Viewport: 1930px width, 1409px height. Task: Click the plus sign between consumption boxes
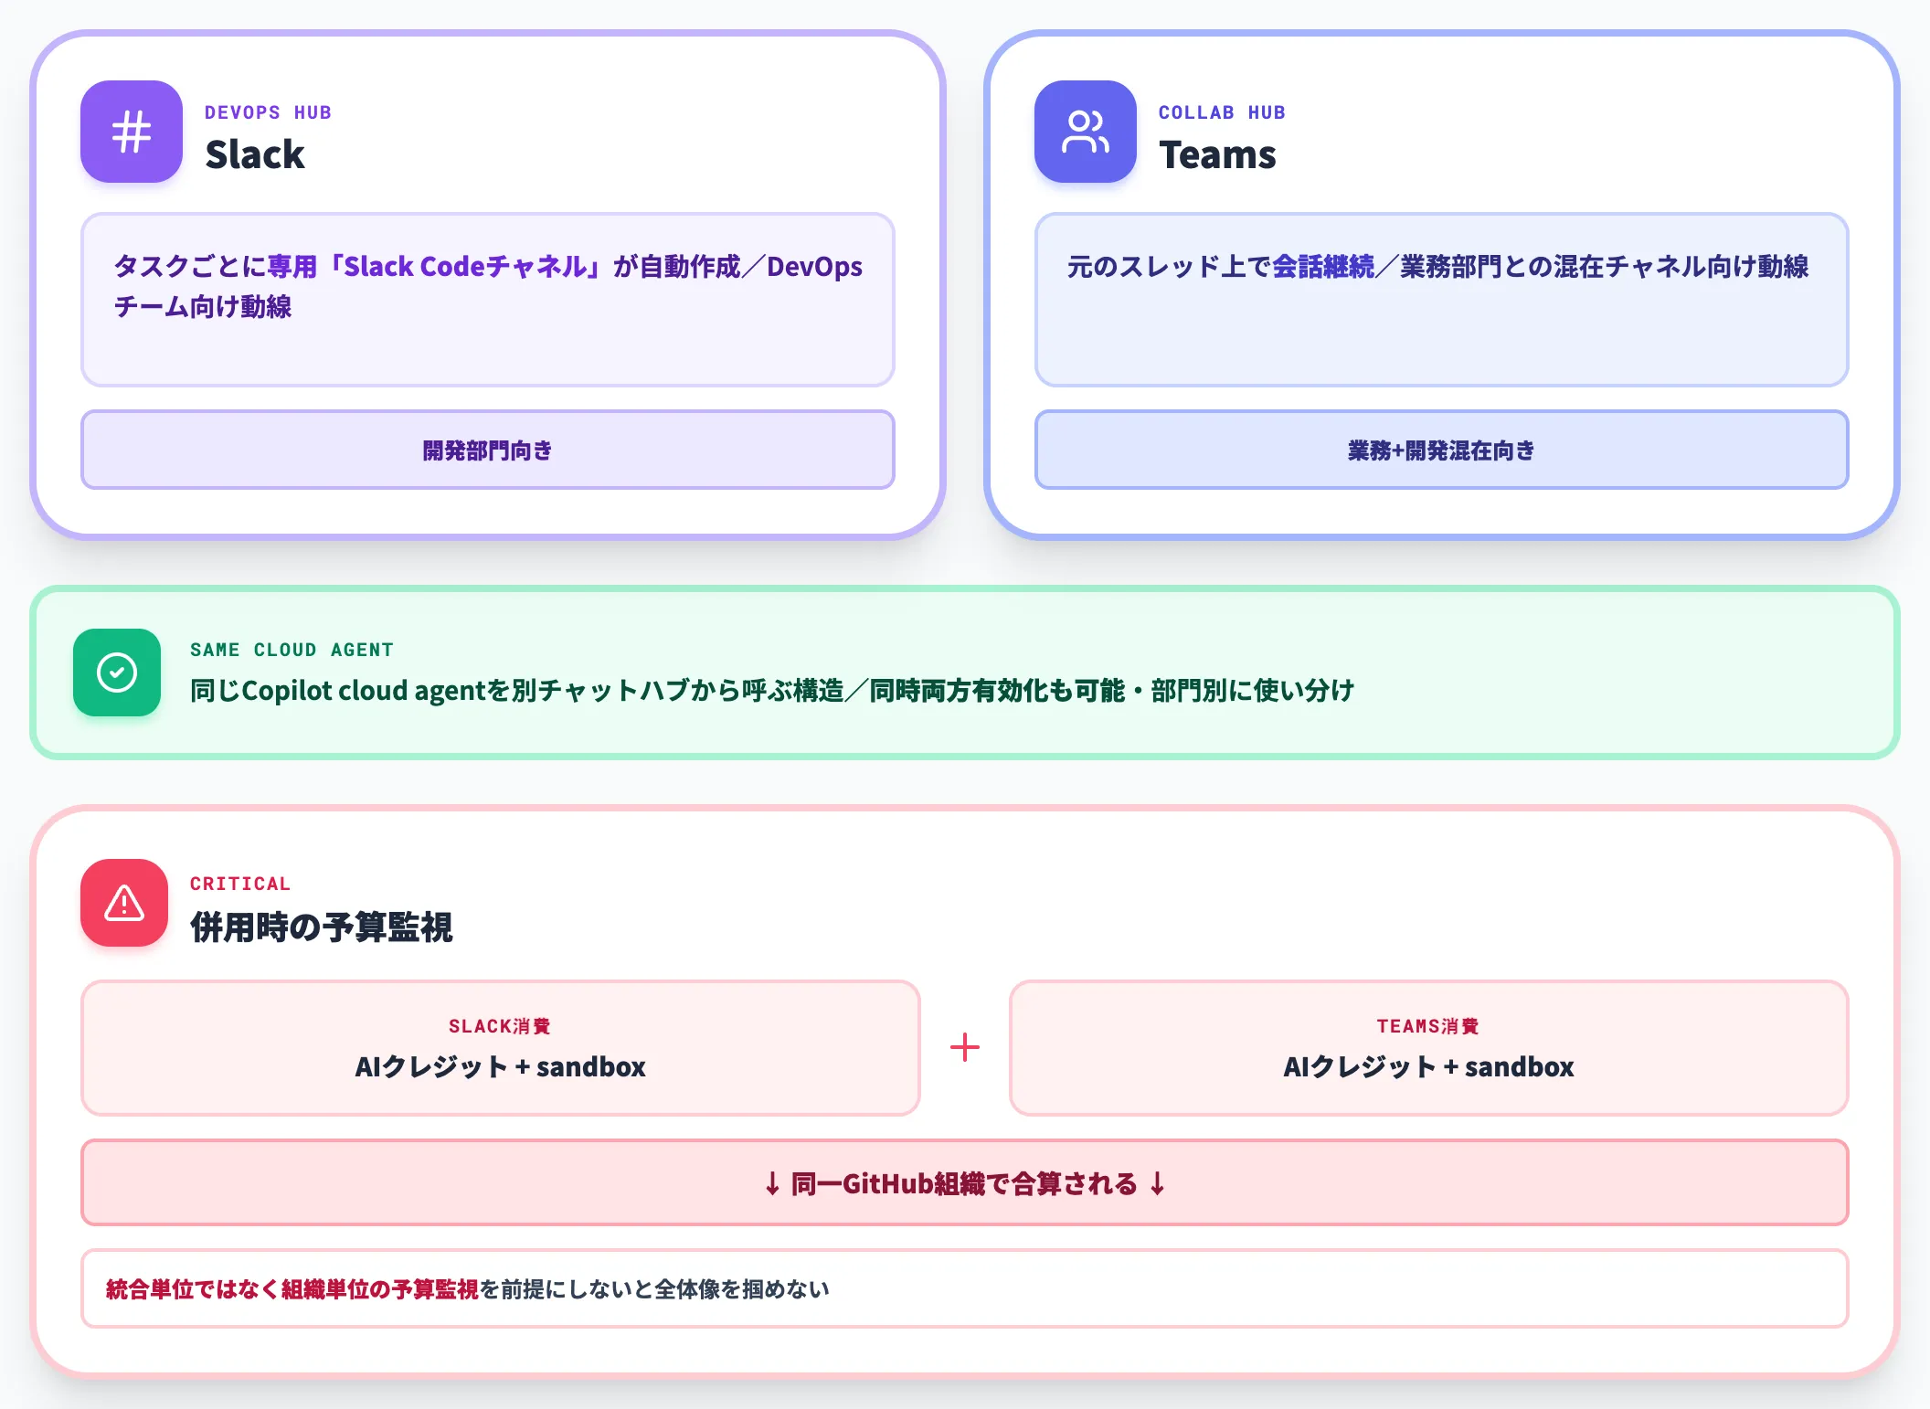(965, 1047)
